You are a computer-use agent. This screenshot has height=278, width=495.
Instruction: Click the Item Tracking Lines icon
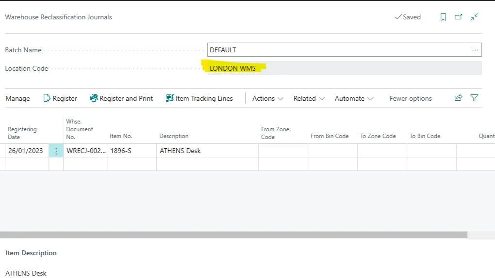[x=170, y=98]
